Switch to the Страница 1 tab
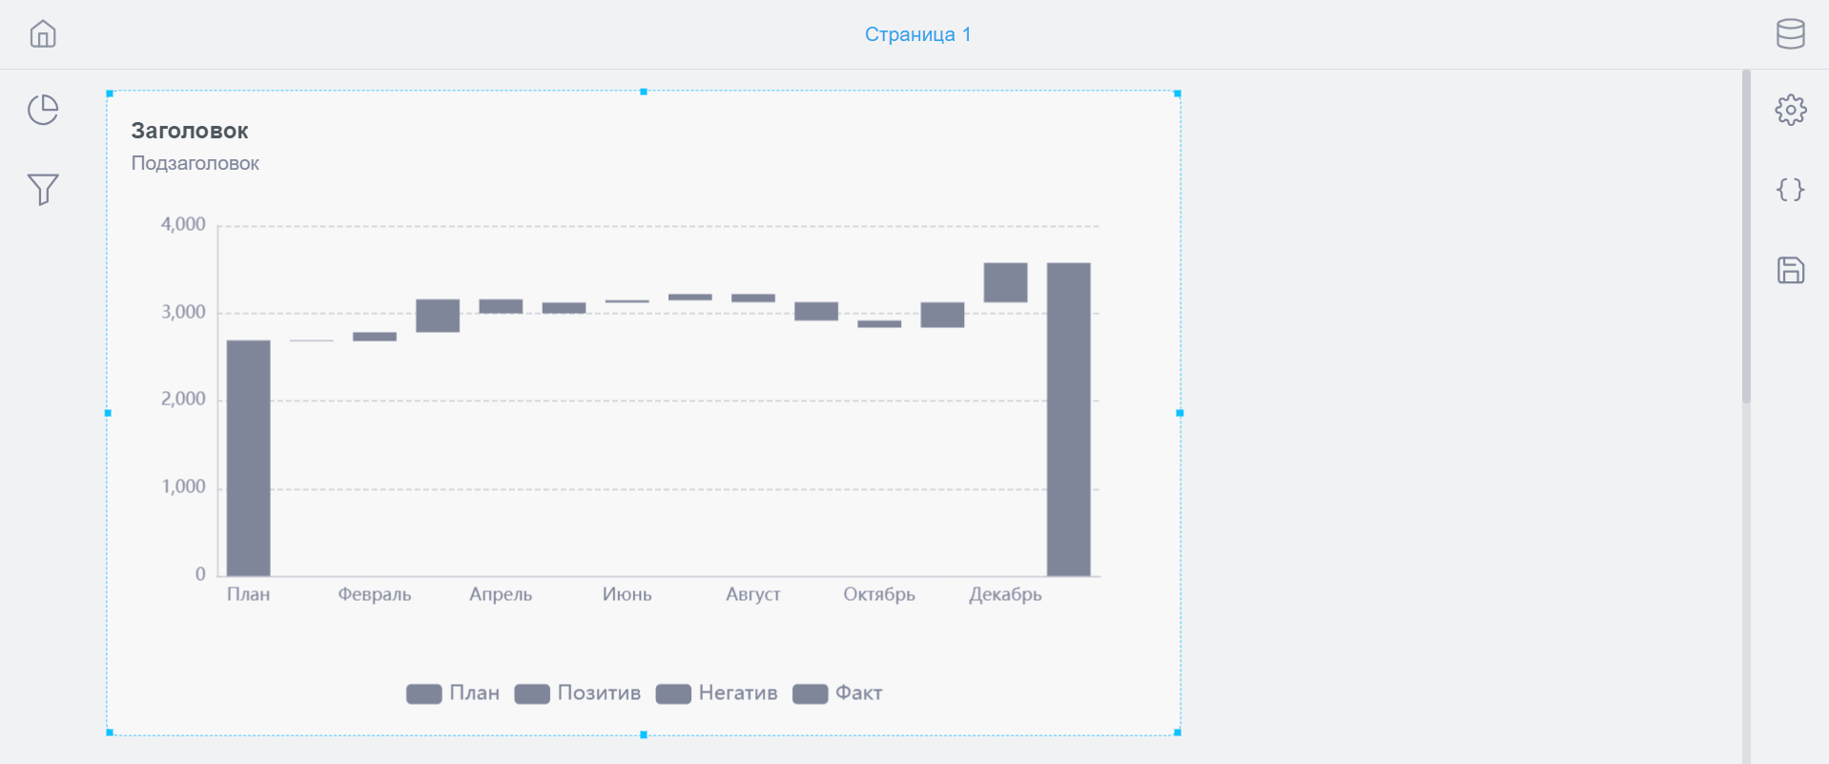Viewport: 1829px width, 764px height. [x=917, y=34]
